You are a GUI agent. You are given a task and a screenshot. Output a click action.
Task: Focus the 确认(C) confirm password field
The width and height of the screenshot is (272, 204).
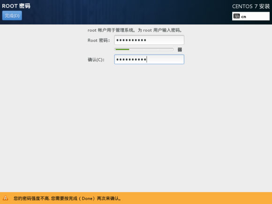149,60
